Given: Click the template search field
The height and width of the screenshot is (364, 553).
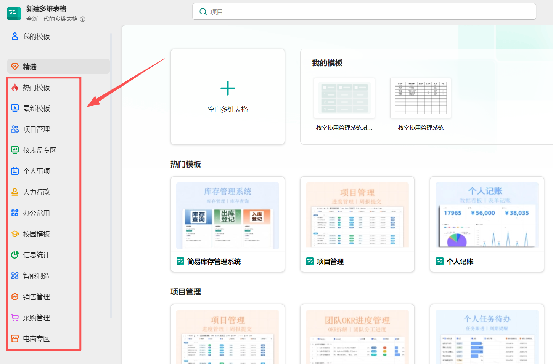Looking at the screenshot, I should click(364, 12).
